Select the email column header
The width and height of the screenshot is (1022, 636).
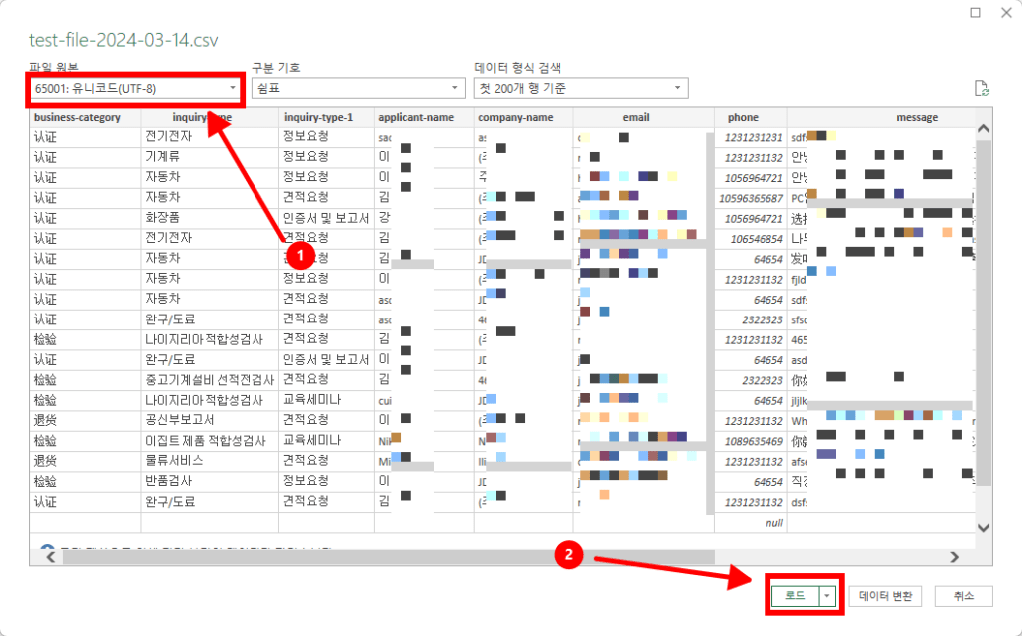point(644,118)
